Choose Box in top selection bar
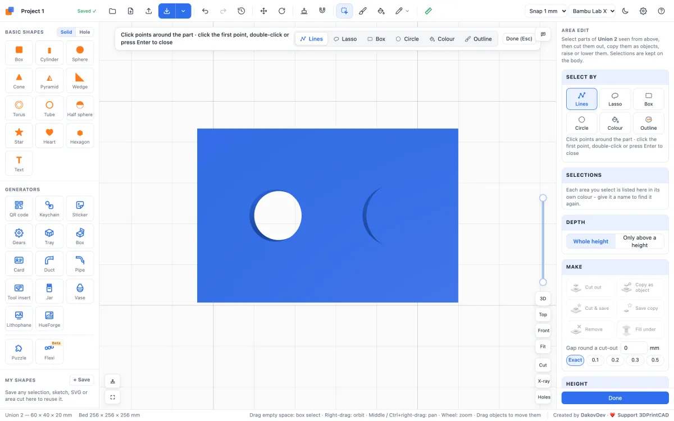 pos(376,39)
